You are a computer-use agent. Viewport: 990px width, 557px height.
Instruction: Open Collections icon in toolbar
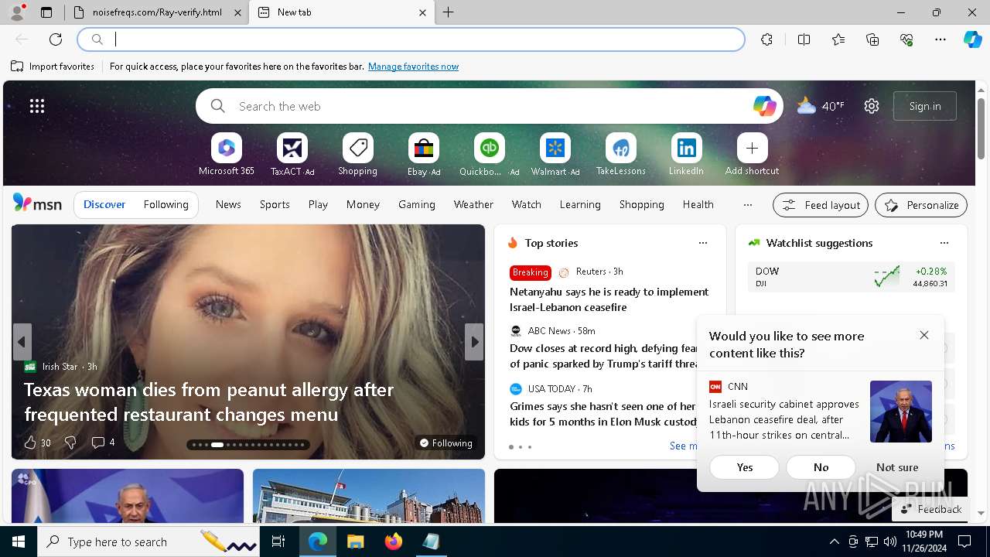(872, 39)
